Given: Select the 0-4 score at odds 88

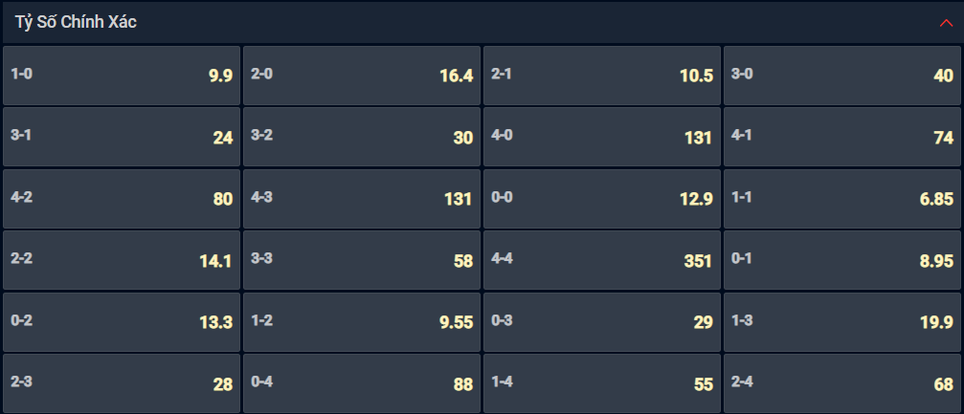Looking at the screenshot, I should pyautogui.click(x=362, y=383).
